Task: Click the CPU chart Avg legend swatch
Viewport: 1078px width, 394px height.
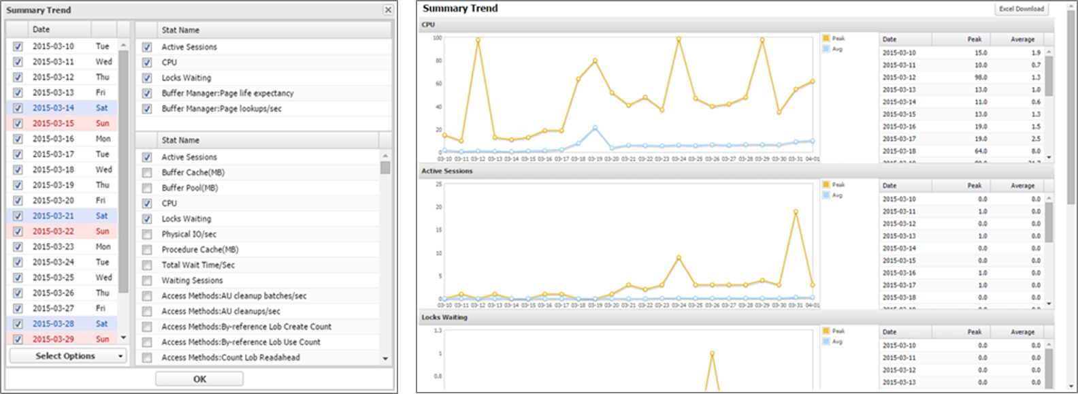Action: coord(826,49)
